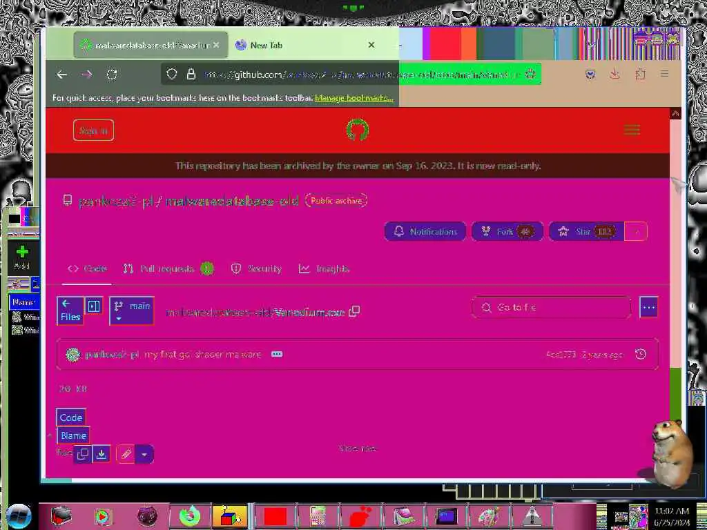Open the tracking protection shield in address bar
707x530 pixels.
coord(172,74)
